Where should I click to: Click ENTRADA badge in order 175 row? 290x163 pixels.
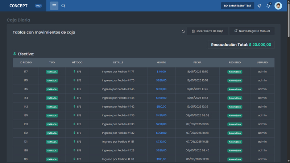click(x=52, y=80)
